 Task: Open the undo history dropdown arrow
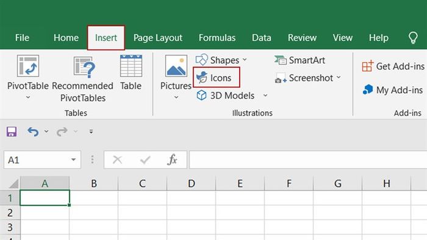pyautogui.click(x=46, y=132)
